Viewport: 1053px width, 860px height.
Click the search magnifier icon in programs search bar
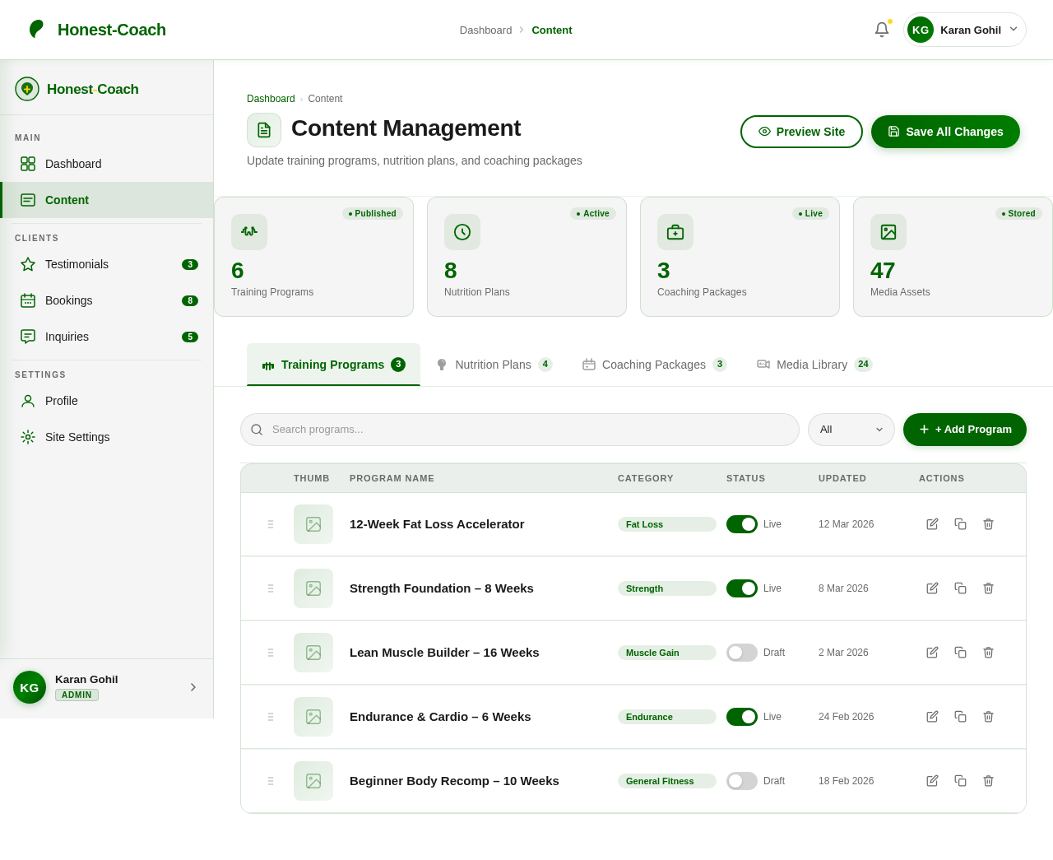coord(256,429)
